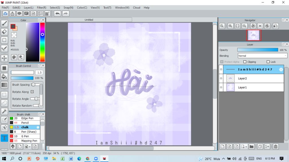
Task: Click the horizontal canvas scrollbar
Action: [x=132, y=148]
